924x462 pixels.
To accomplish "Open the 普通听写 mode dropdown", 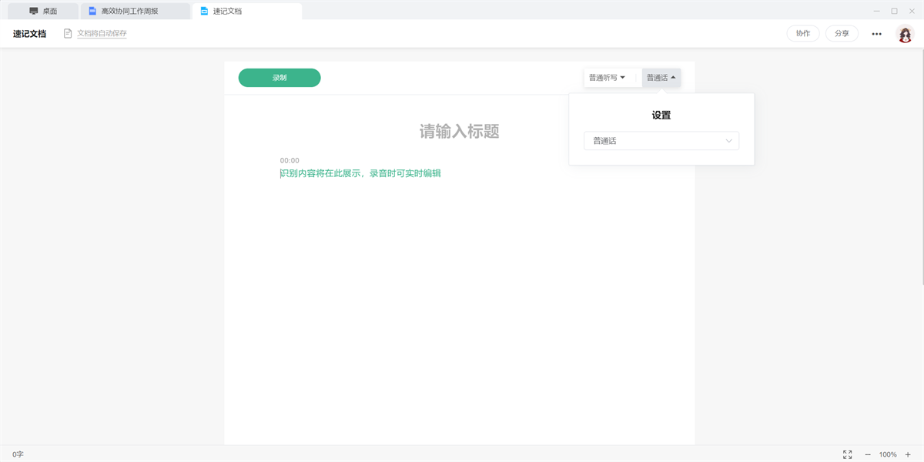I will [x=607, y=78].
